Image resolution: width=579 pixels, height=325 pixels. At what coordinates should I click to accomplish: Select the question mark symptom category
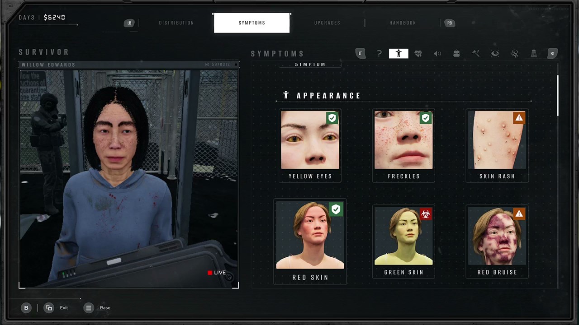click(x=379, y=54)
